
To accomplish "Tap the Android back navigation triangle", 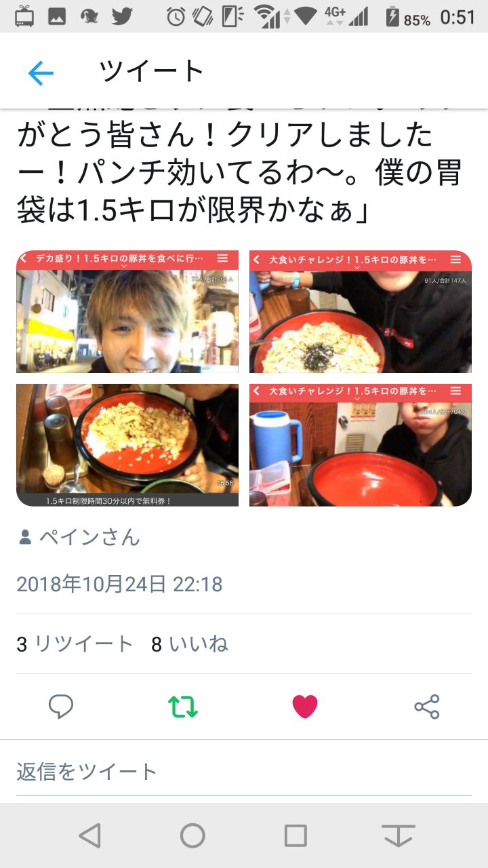I will (x=90, y=835).
